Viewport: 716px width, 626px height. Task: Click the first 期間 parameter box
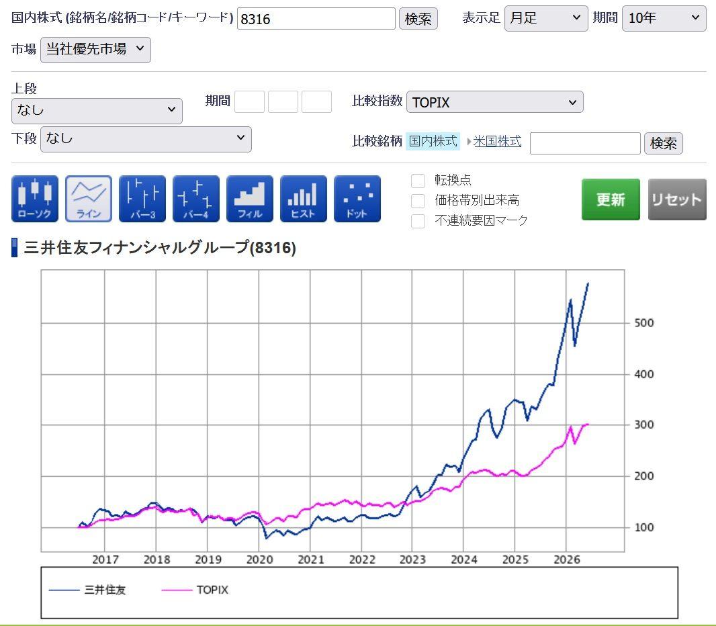coord(249,101)
